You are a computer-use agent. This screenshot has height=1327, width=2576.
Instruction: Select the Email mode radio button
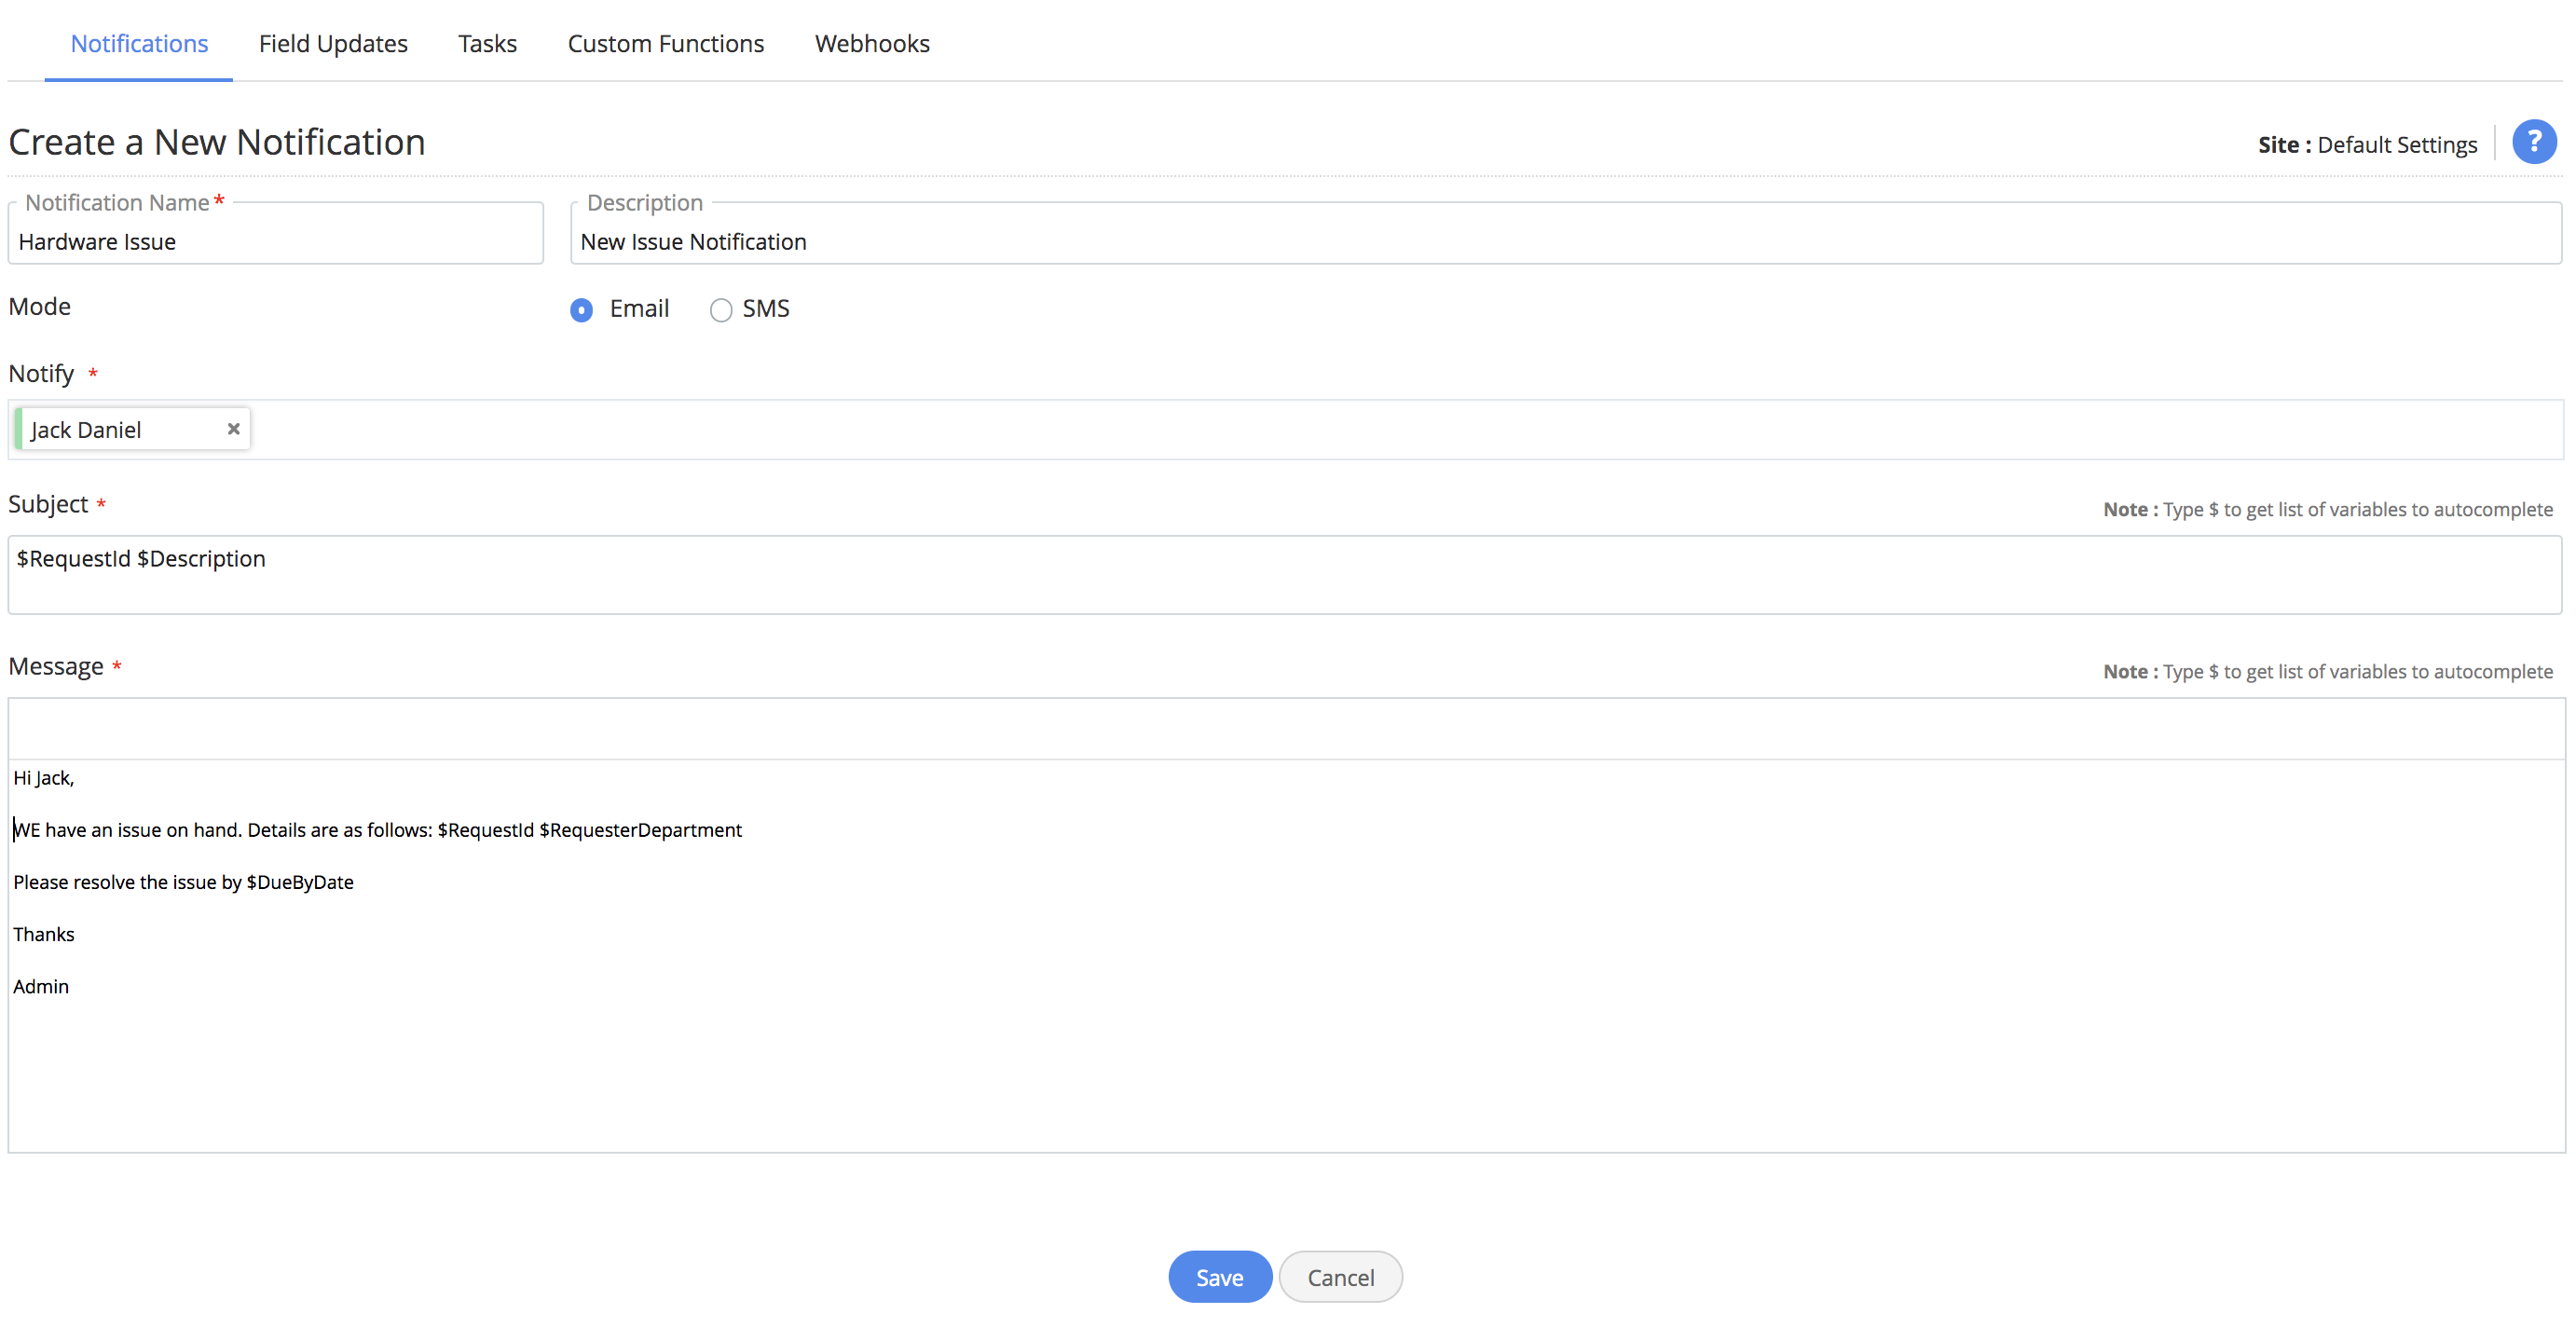pos(581,310)
